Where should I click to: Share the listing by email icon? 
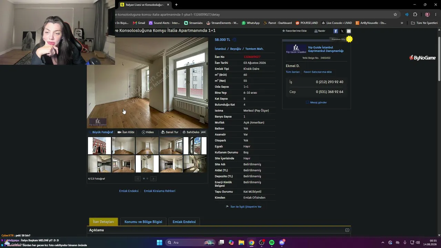tap(349, 31)
